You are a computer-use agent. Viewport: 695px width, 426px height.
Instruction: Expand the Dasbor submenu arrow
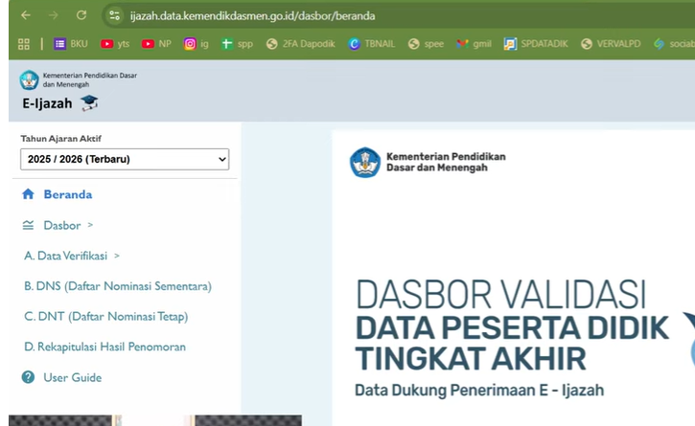pyautogui.click(x=90, y=225)
